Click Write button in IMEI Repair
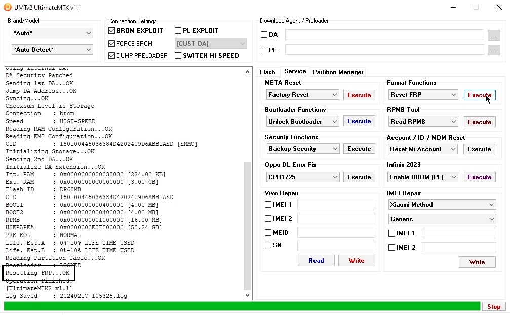The image size is (510, 315). coord(477,262)
